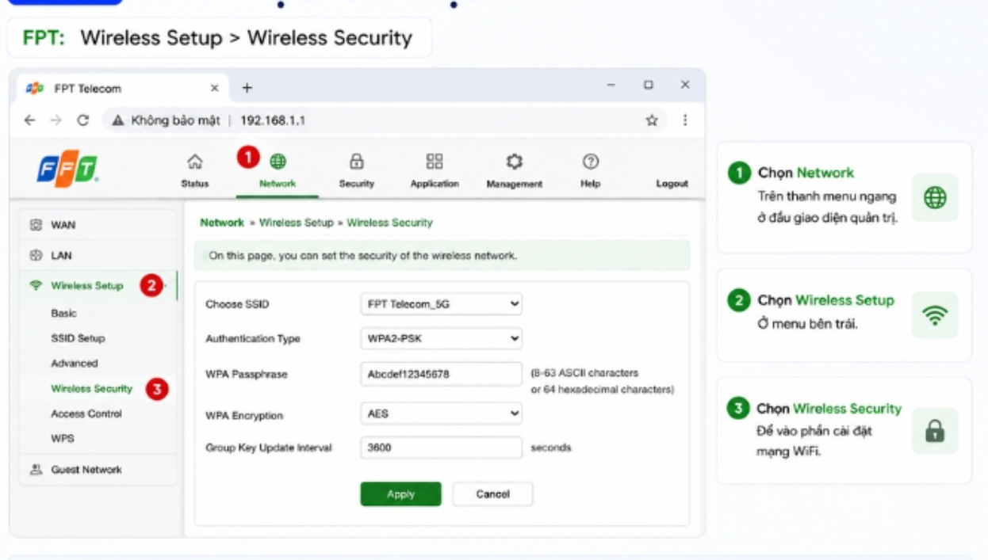Open the Application grid icon
The height and width of the screenshot is (560, 988).
pos(435,162)
